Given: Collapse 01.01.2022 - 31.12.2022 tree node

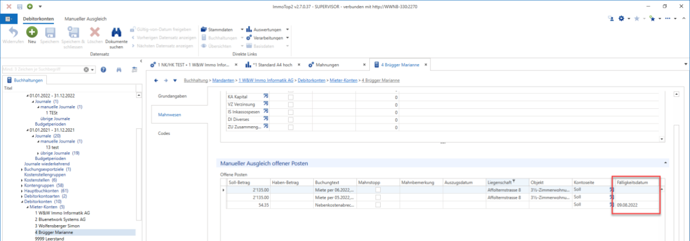Looking at the screenshot, I should tap(28, 95).
